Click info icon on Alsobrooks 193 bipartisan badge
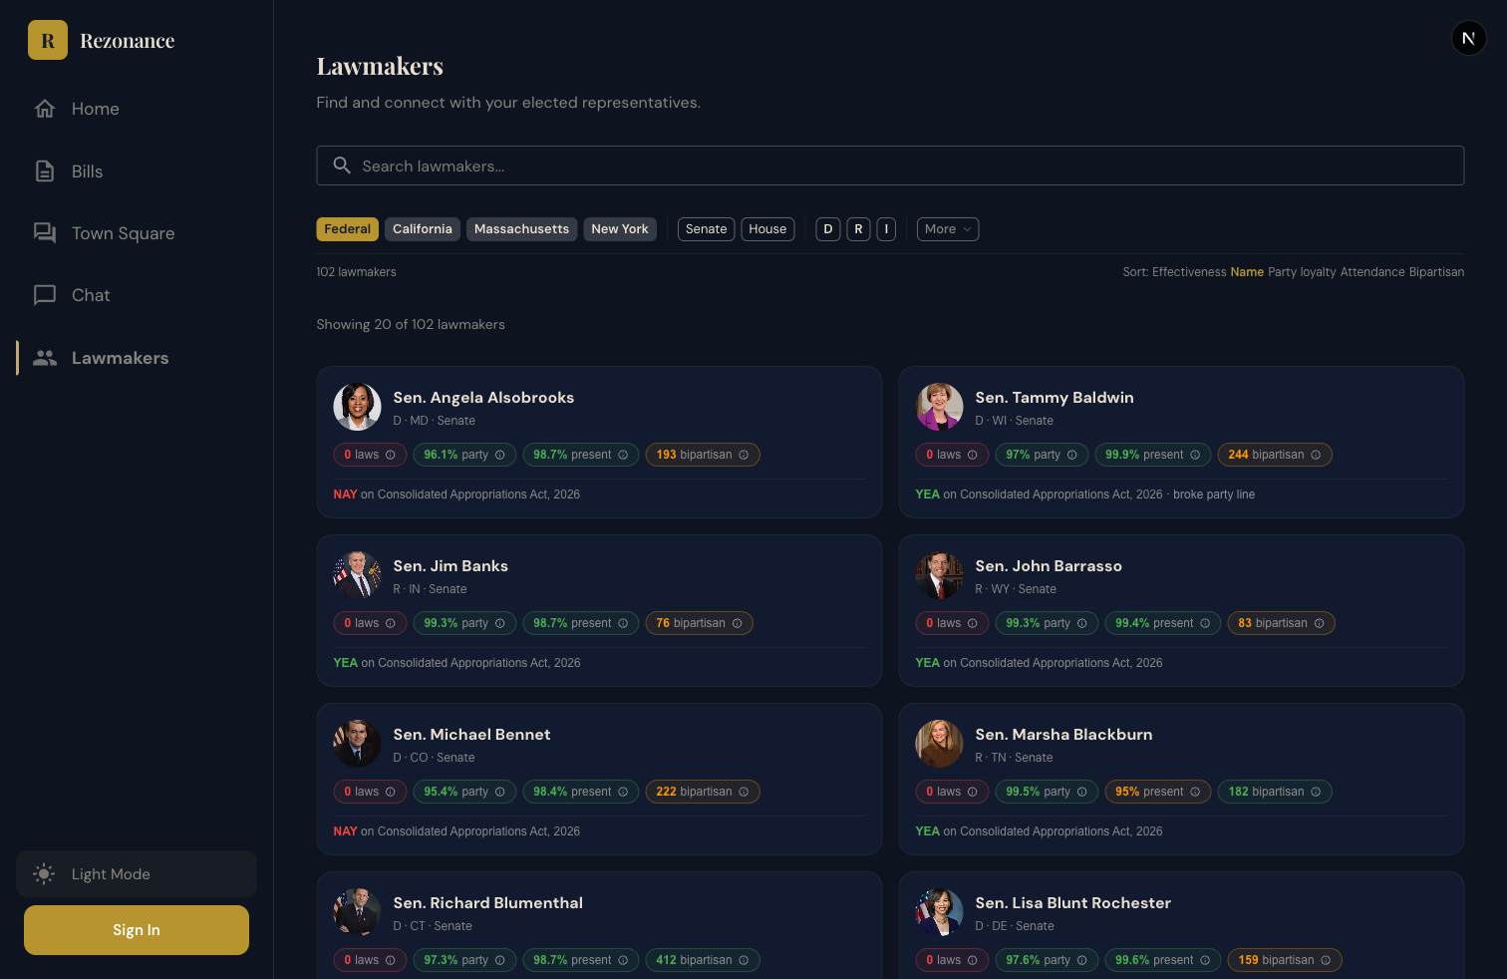Image resolution: width=1507 pixels, height=979 pixels. point(744,455)
